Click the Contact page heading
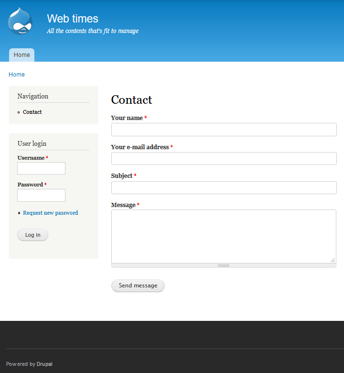The height and width of the screenshot is (373, 344). (131, 99)
